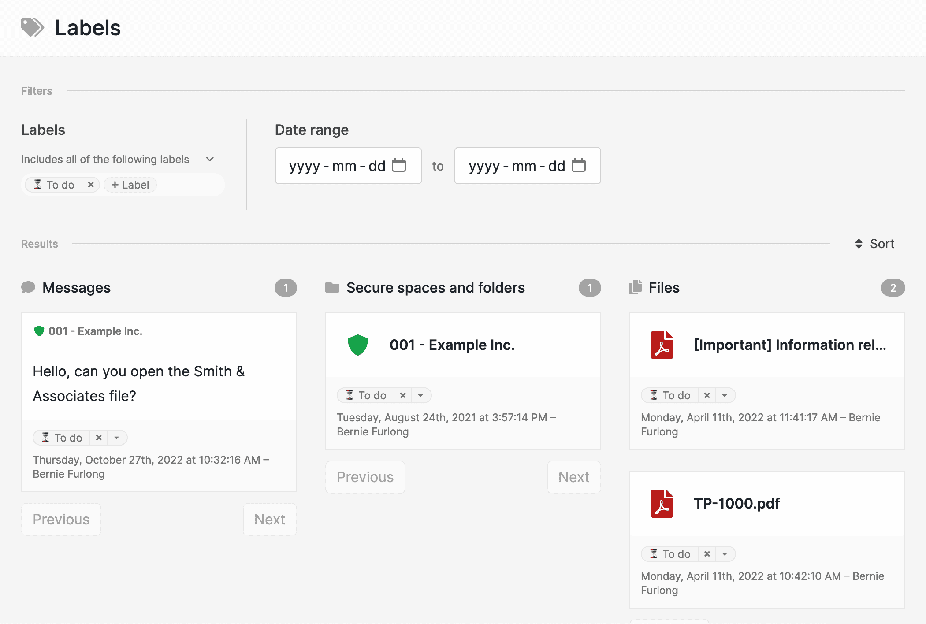The image size is (926, 624).
Task: Expand label dropdown on TP-1000.pdf card
Action: click(x=725, y=554)
